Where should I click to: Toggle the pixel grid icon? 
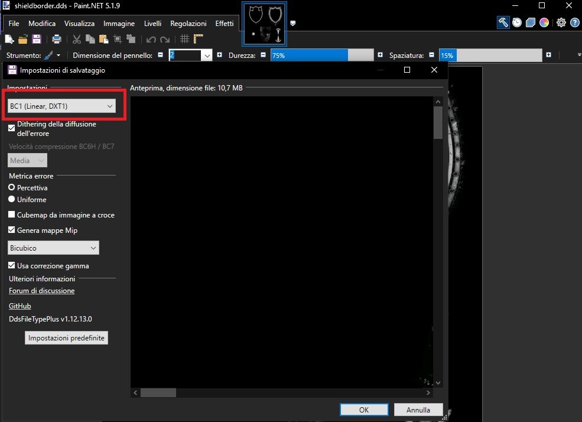click(184, 39)
